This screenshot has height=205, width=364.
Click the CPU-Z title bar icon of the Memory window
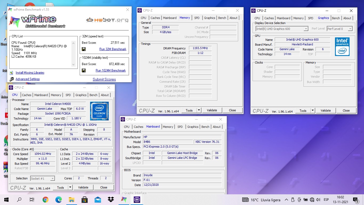click(140, 10)
